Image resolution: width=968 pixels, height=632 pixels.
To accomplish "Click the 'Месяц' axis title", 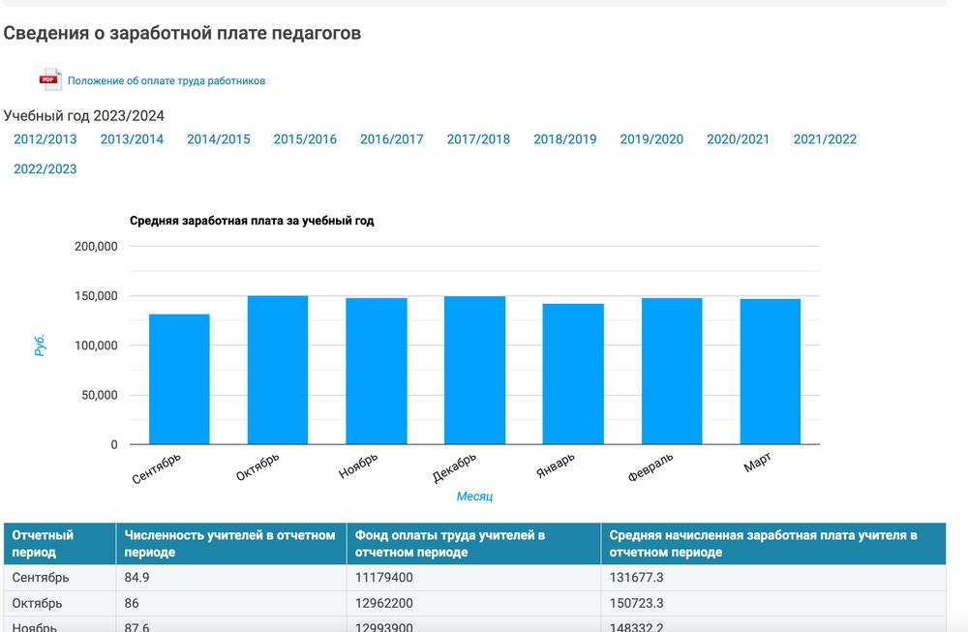I will pos(474,497).
